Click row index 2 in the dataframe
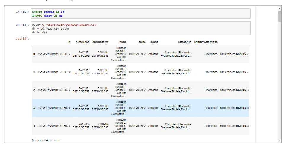Screen dimensions: 284x144 point(34,90)
